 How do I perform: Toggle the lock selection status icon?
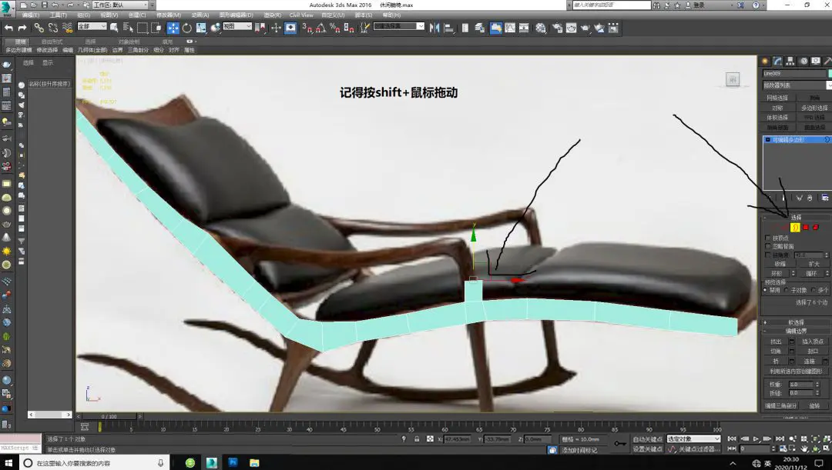coord(417,439)
